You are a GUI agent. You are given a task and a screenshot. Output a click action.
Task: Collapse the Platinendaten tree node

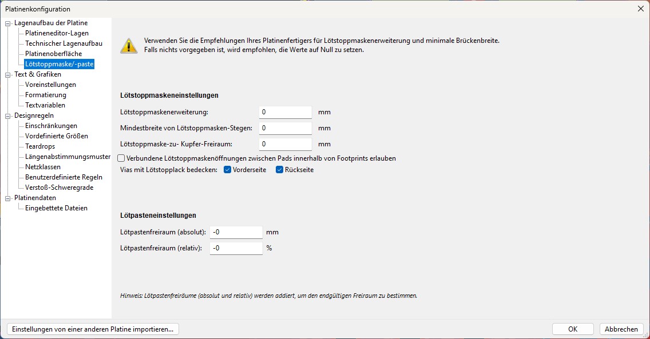(8, 198)
